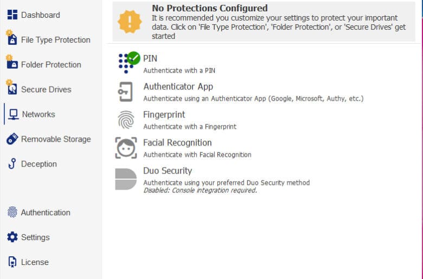423x279 pixels.
Task: Open Secure Drives via its drive icon
Action: (11, 87)
